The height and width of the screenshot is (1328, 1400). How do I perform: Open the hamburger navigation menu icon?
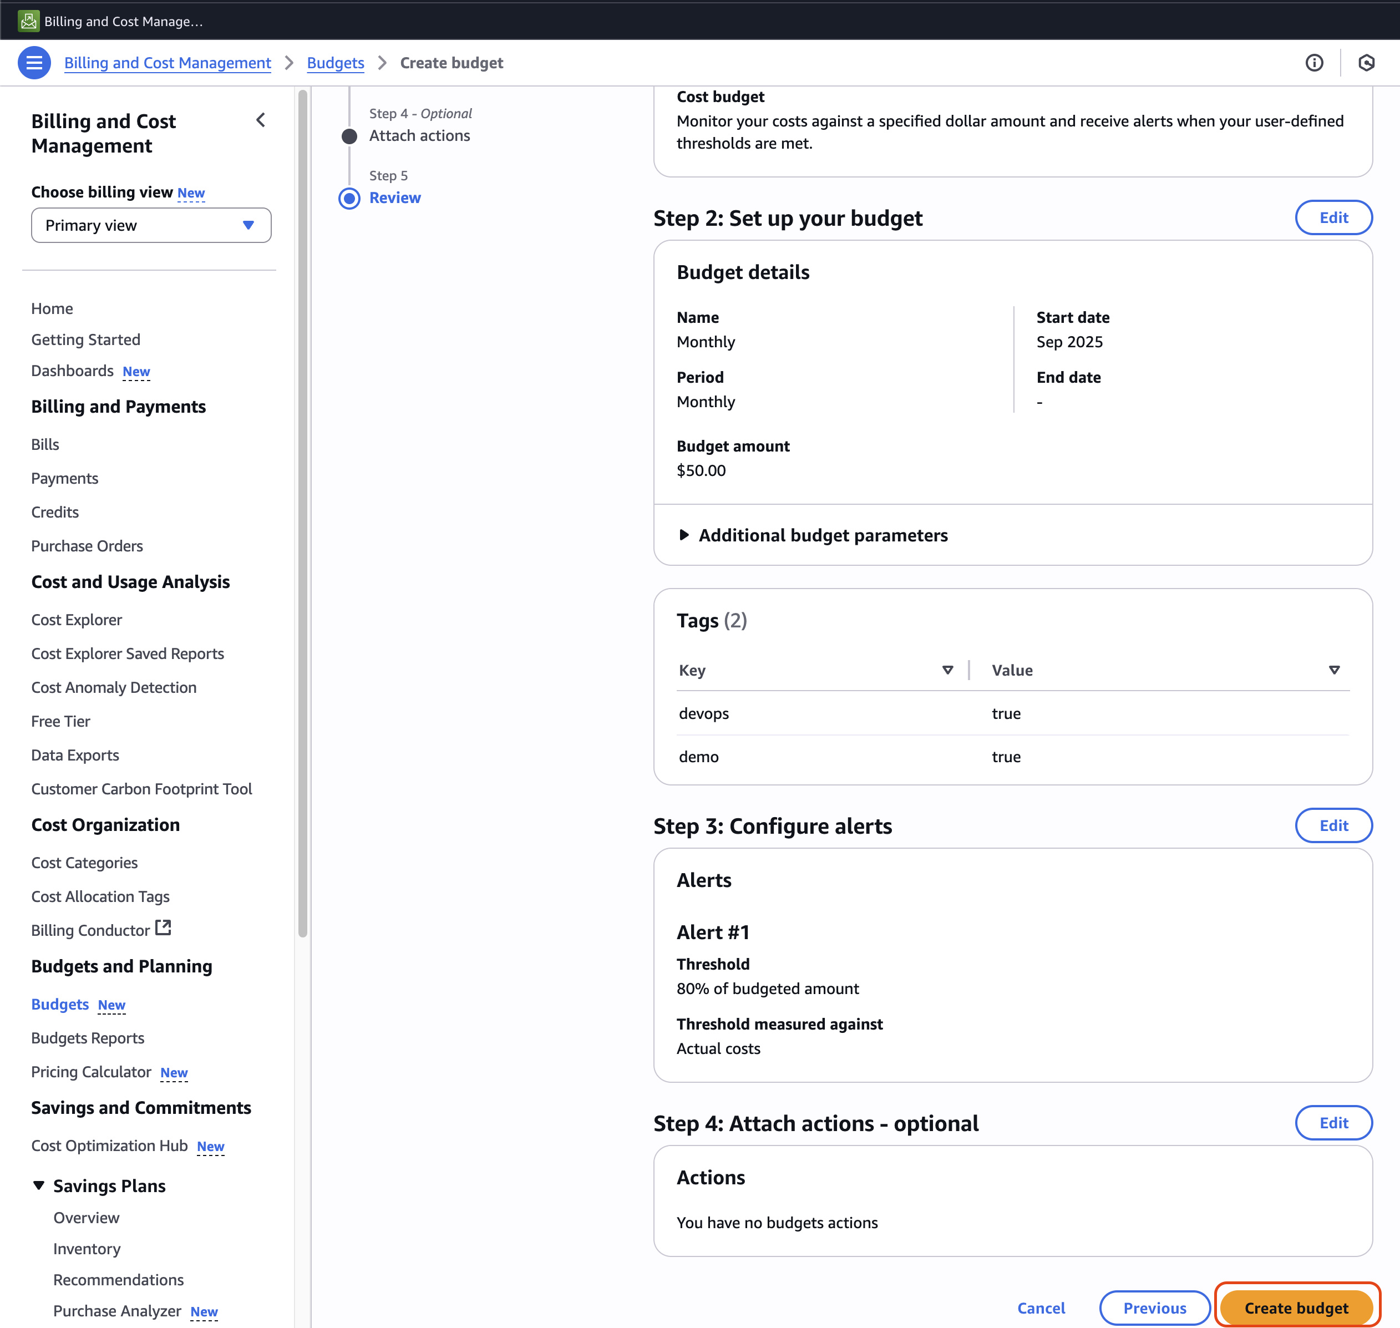pyautogui.click(x=34, y=63)
